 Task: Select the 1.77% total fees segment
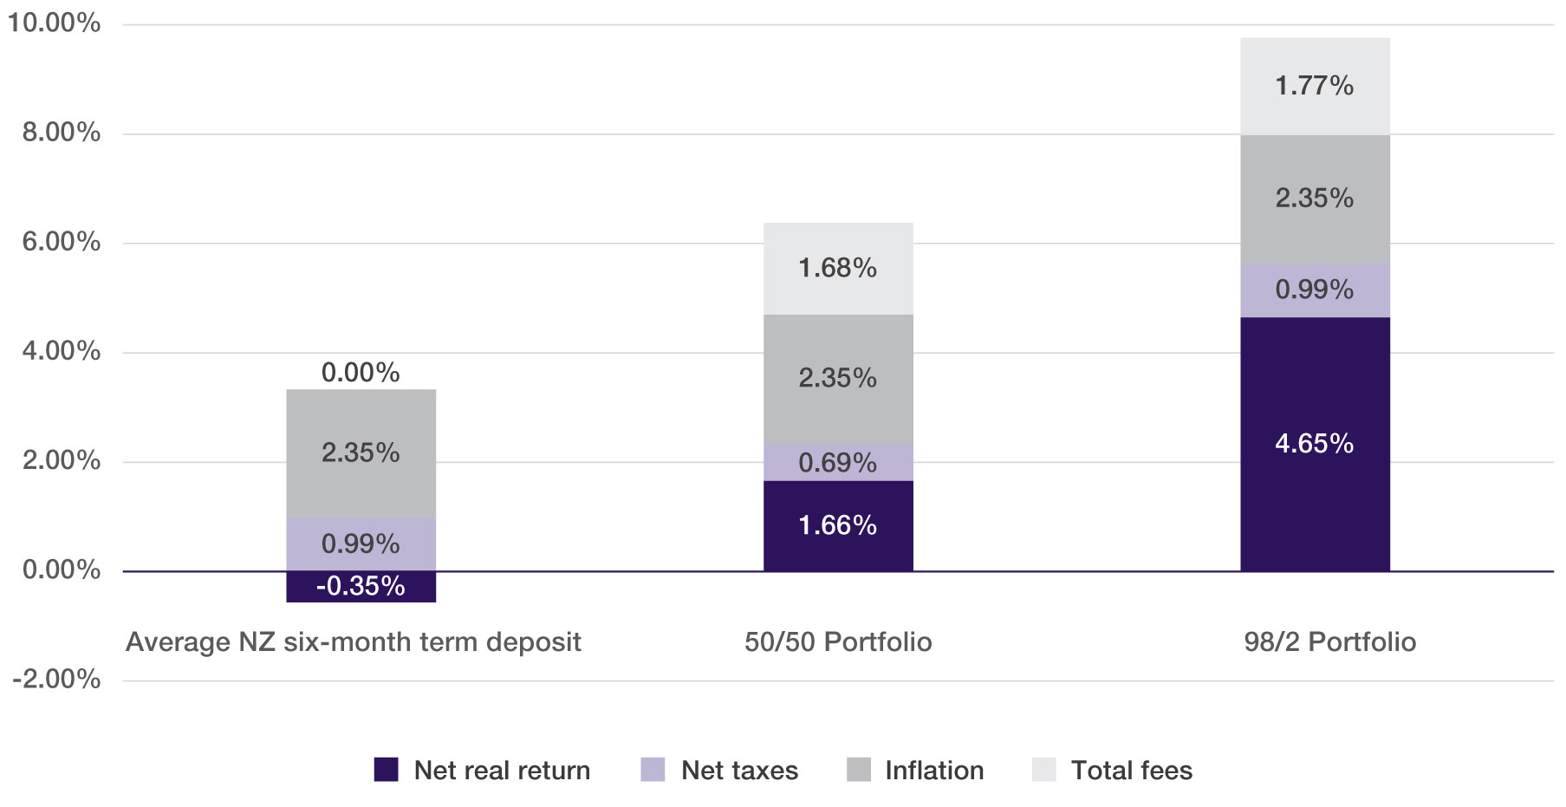click(1314, 86)
